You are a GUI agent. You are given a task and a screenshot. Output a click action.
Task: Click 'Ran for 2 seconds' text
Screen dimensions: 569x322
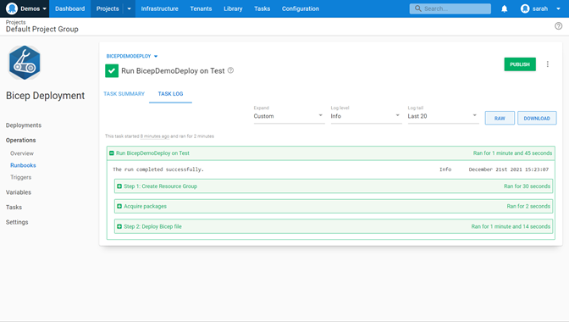click(528, 206)
